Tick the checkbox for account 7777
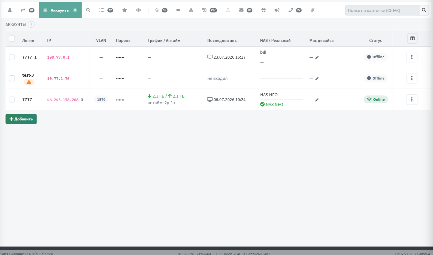This screenshot has width=433, height=255. coord(12,99)
